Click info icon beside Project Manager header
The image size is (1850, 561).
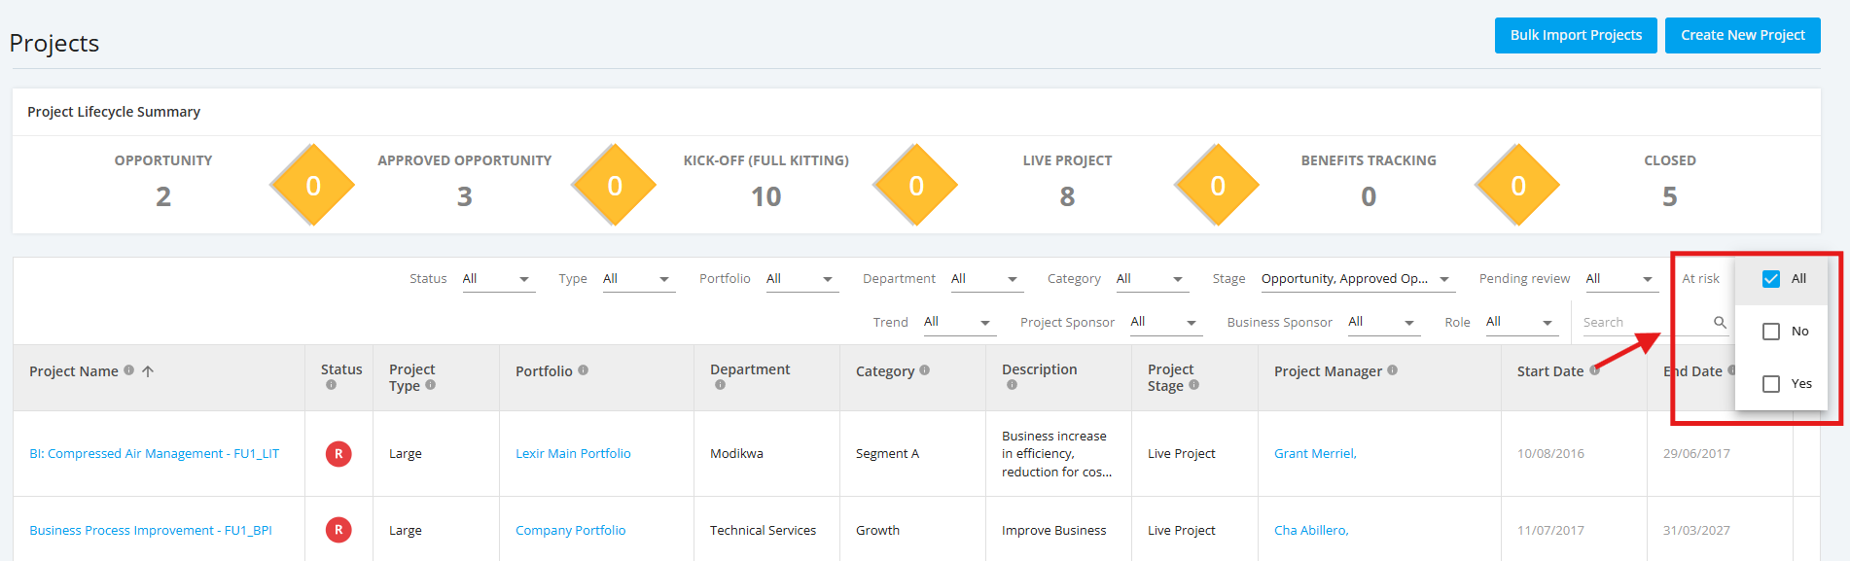1393,370
